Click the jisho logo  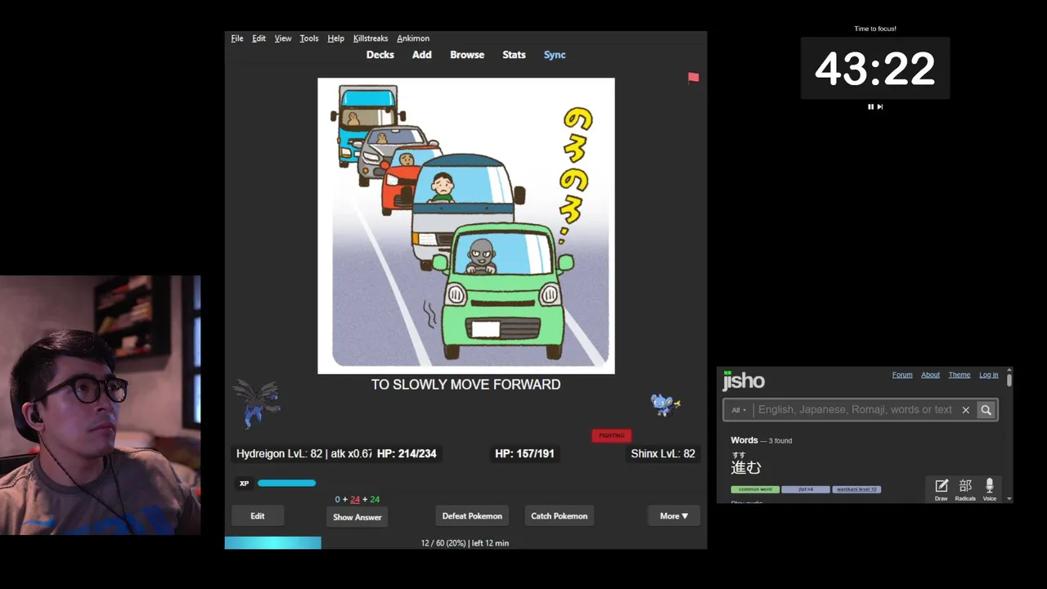(x=744, y=381)
